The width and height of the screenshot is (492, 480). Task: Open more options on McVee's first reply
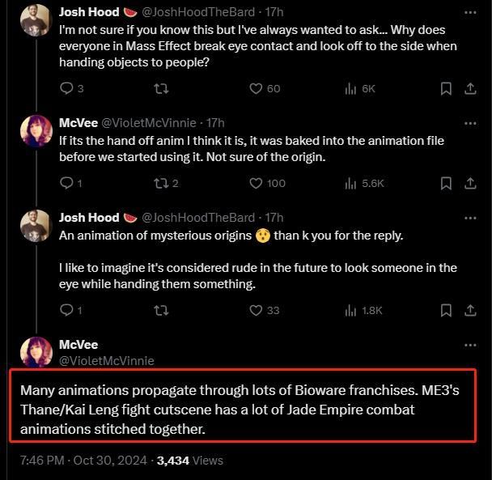[470, 123]
